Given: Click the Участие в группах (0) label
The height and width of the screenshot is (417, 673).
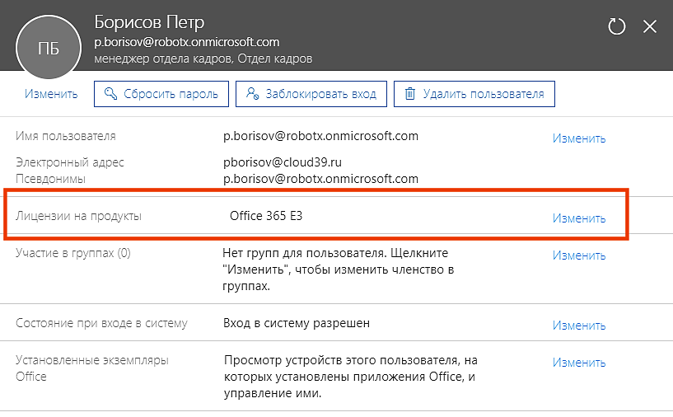Looking at the screenshot, I should pos(73,253).
